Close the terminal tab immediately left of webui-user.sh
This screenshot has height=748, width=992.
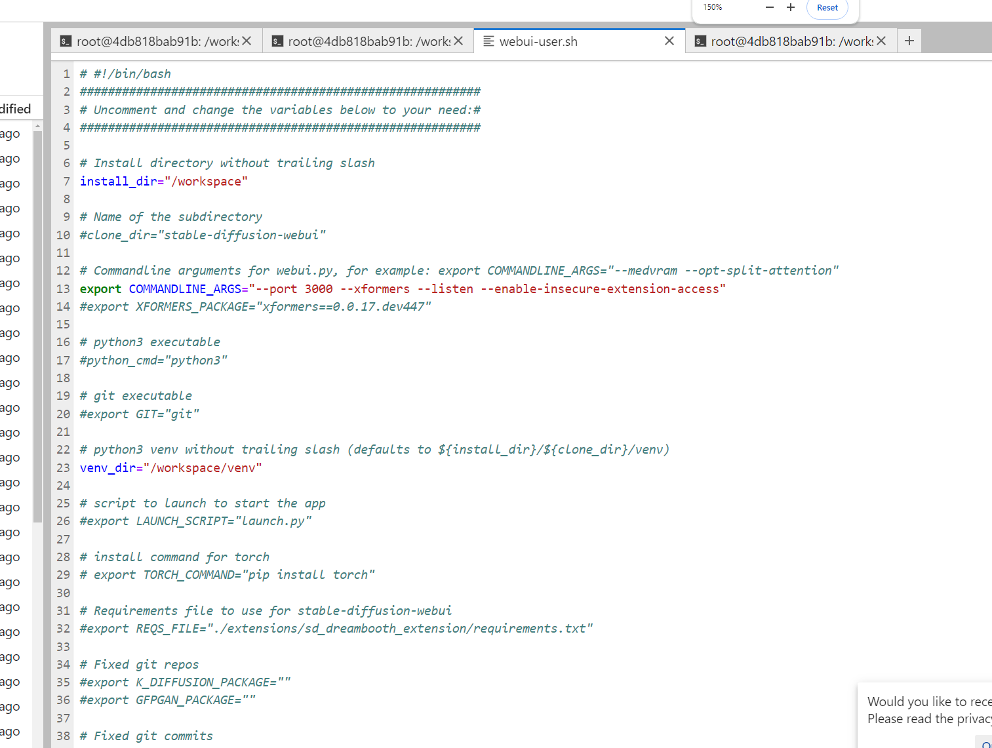(x=458, y=41)
